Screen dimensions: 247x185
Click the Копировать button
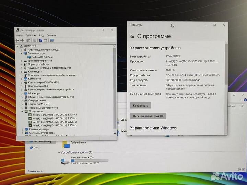(x=141, y=106)
